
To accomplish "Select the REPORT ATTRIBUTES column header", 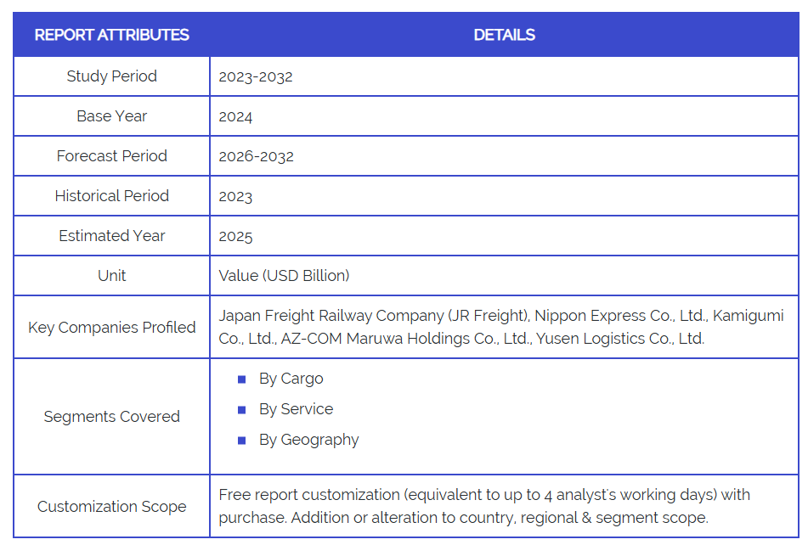I will click(111, 35).
